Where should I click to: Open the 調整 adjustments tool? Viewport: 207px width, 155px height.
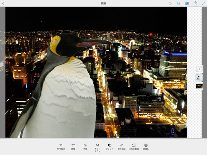[73, 147]
